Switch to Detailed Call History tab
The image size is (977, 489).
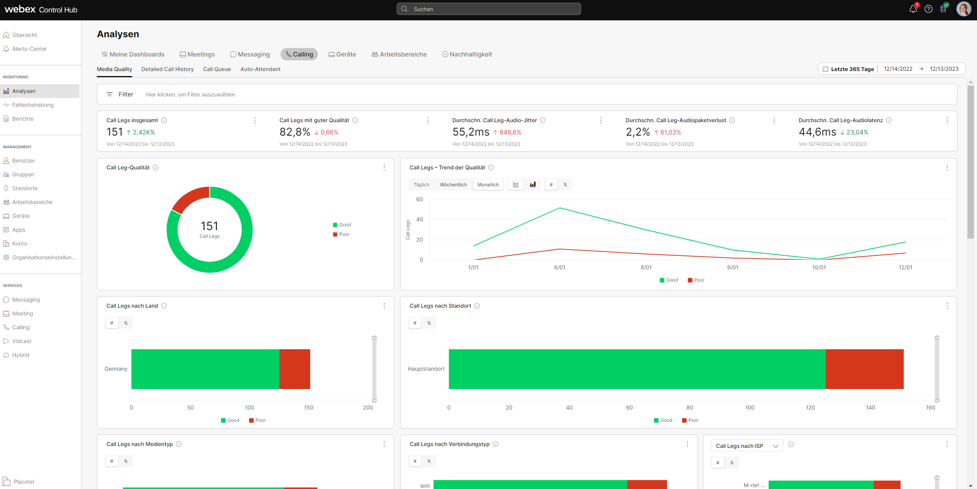tap(168, 69)
